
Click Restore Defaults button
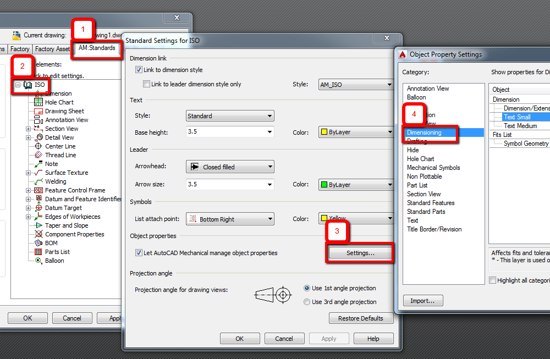click(361, 318)
